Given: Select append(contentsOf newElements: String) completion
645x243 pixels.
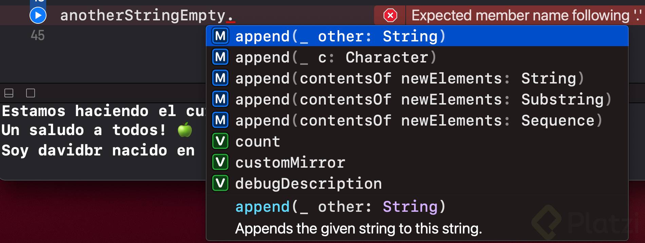Looking at the screenshot, I should (x=409, y=78).
